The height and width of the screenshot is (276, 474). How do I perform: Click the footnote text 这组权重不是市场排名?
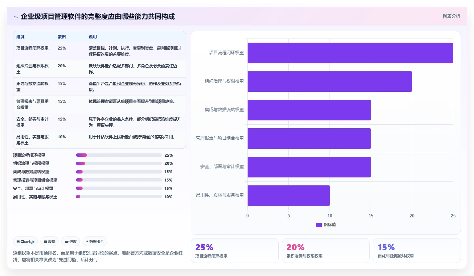click(x=98, y=256)
